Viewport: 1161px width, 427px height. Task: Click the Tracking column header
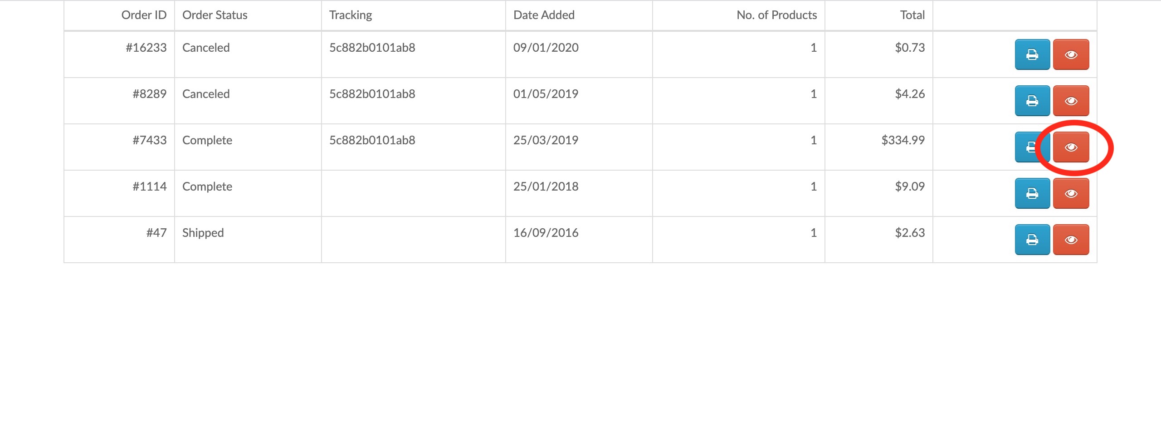351,15
